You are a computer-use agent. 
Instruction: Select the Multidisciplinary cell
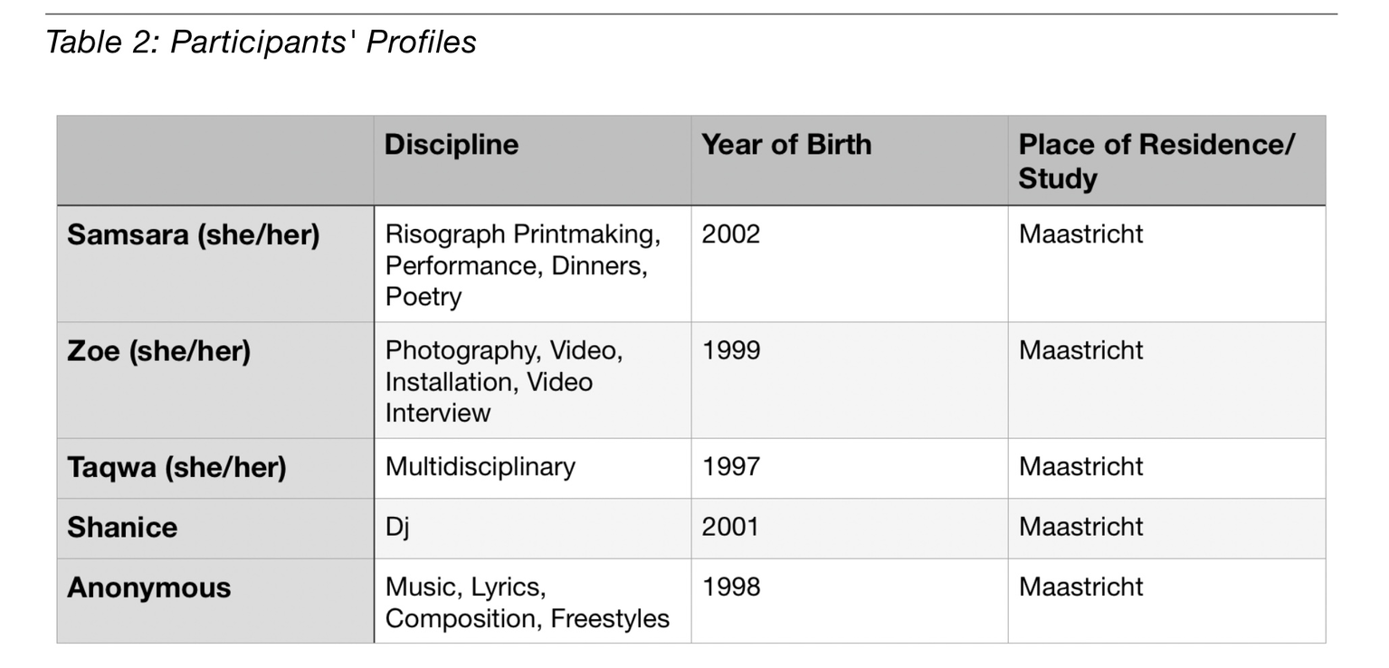click(x=480, y=467)
